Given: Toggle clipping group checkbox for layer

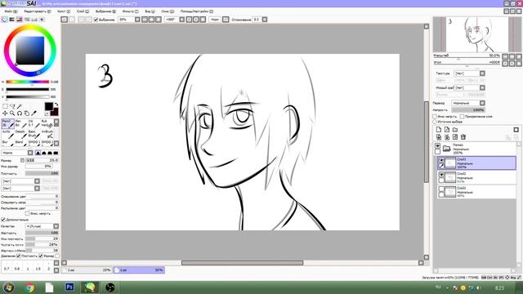Looking at the screenshot, I should pyautogui.click(x=462, y=117).
